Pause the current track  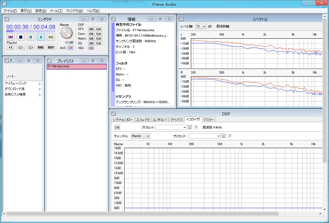[x=31, y=37]
